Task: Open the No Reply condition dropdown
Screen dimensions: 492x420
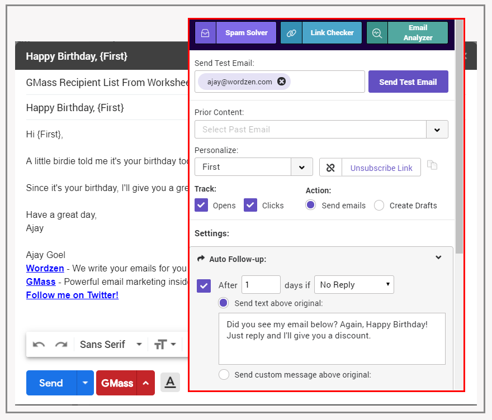Action: pyautogui.click(x=354, y=285)
